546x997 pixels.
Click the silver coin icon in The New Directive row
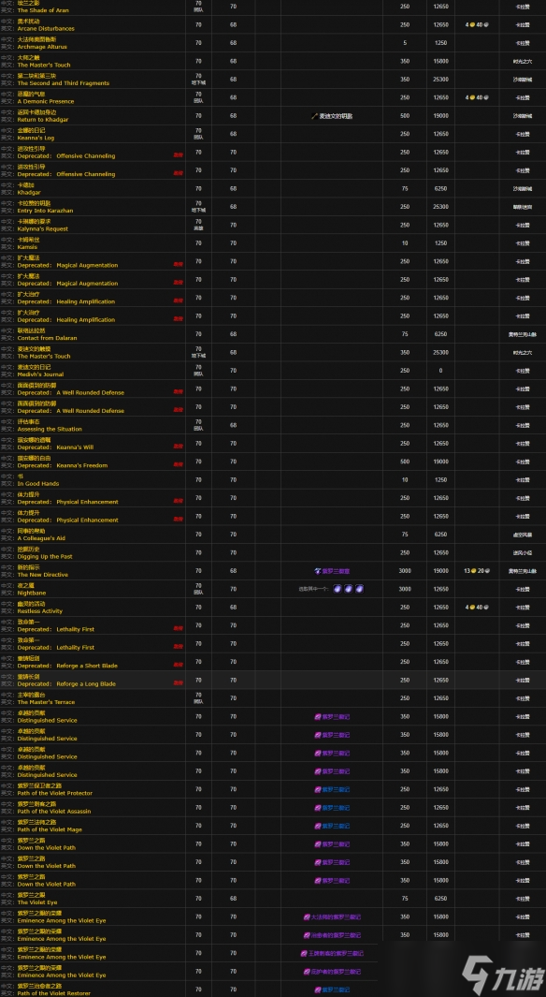click(x=485, y=571)
